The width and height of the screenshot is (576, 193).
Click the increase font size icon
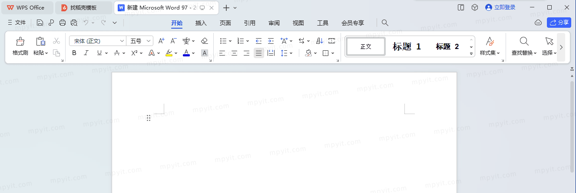pyautogui.click(x=161, y=41)
